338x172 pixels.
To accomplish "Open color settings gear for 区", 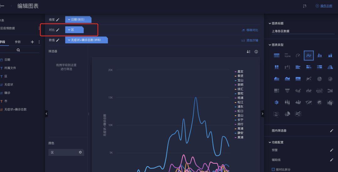I will [x=80, y=152].
